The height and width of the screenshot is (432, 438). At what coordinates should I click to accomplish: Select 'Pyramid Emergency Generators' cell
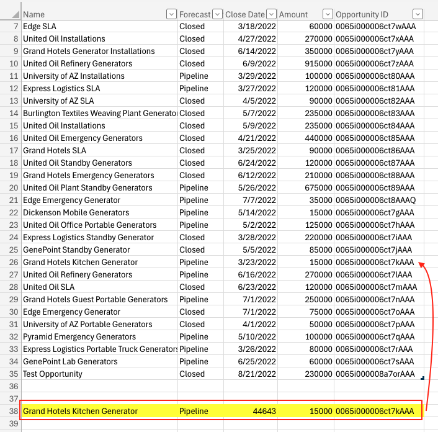99,336
